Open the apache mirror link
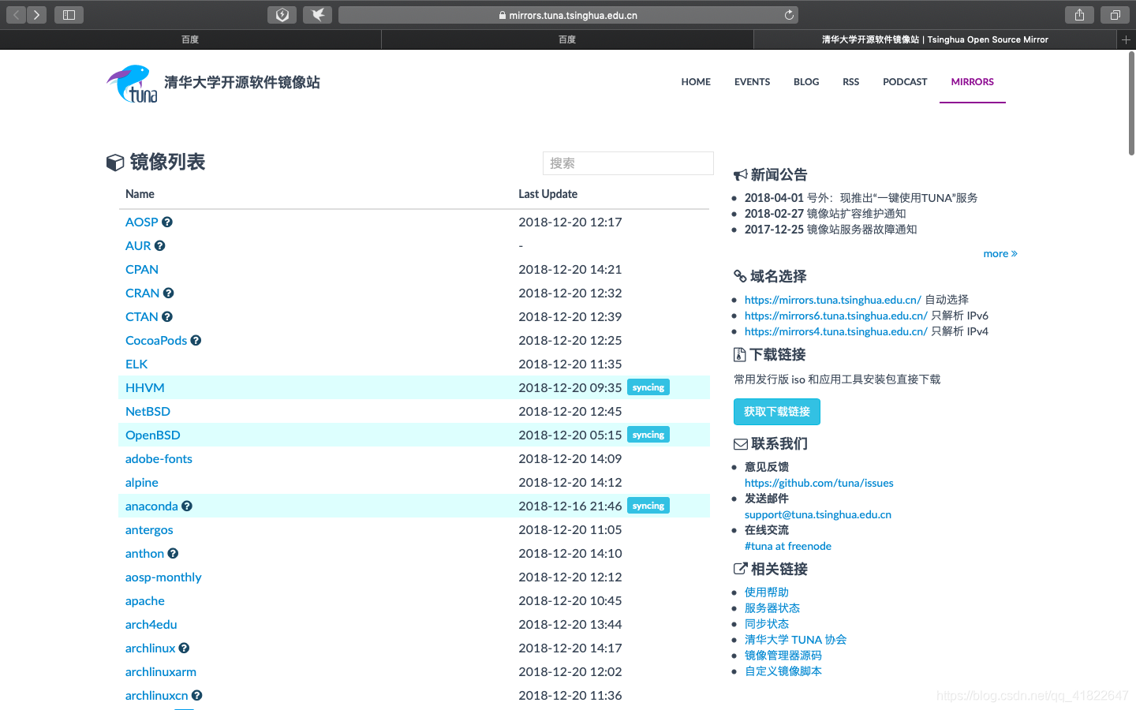1136x710 pixels. (145, 601)
